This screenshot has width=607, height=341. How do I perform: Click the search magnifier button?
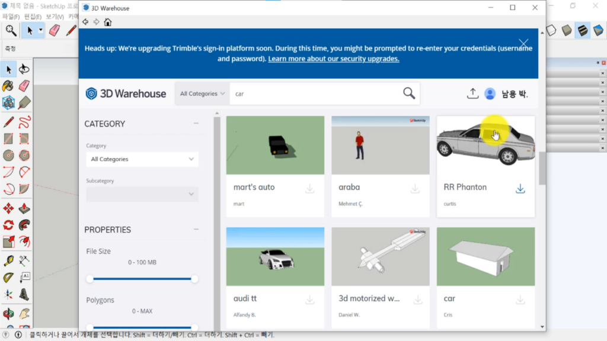409,93
